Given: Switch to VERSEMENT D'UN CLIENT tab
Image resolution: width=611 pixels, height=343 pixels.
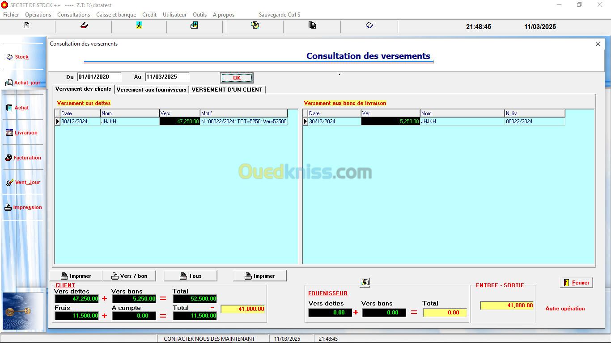Looking at the screenshot, I should point(227,90).
